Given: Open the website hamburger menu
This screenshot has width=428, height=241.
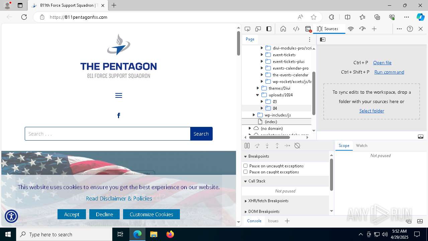Looking at the screenshot, I should point(119,95).
